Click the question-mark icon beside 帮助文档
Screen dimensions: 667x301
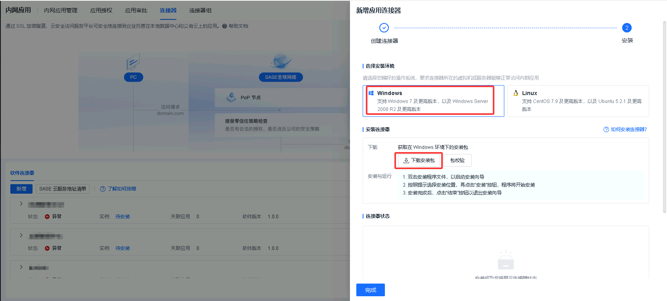coord(225,26)
